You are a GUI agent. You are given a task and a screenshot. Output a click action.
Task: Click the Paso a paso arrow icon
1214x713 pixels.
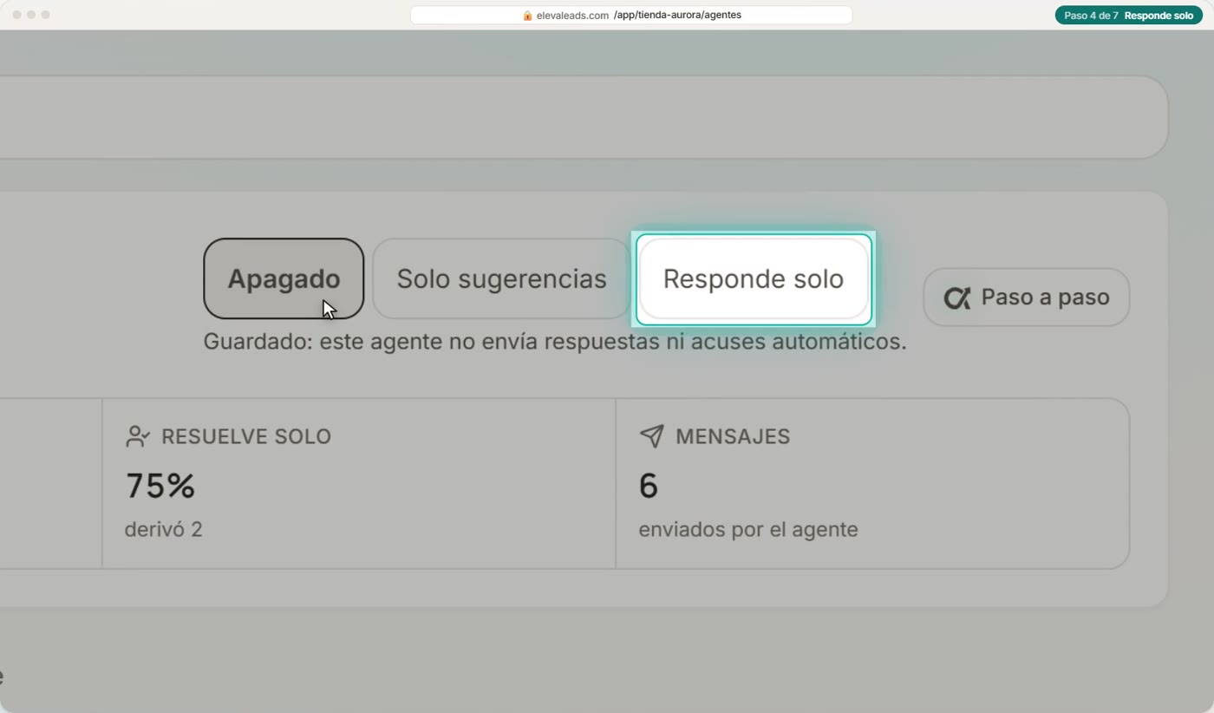tap(957, 298)
